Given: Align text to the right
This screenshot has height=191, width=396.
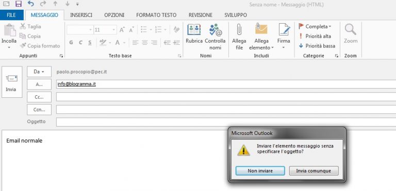Looking at the screenshot, I should pos(154,43).
